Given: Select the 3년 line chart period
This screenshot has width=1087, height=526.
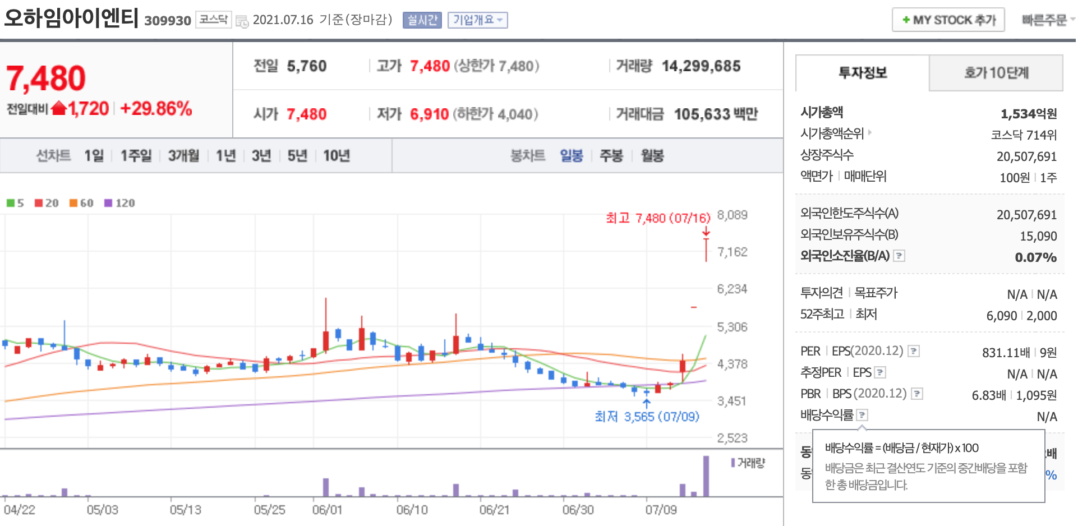Looking at the screenshot, I should [x=261, y=156].
